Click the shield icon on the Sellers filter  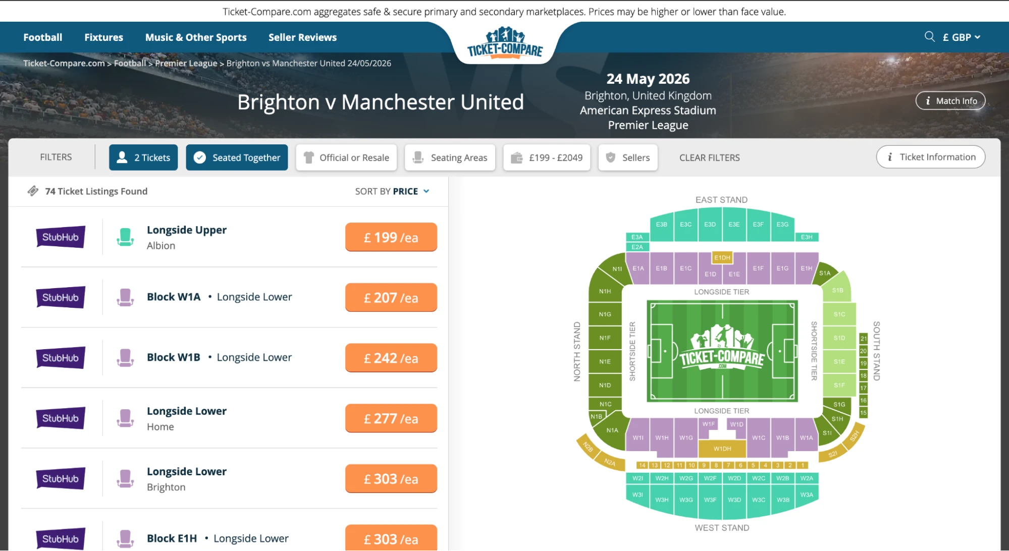coord(611,157)
